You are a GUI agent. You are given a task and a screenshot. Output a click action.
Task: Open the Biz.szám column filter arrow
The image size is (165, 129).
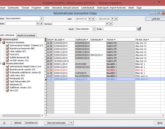(x=63, y=40)
